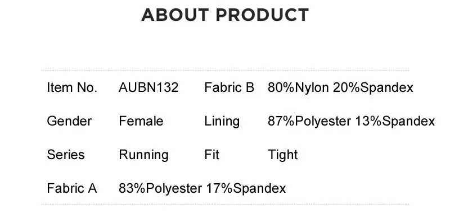The image size is (450, 223).
Task: Select the Fit label
Action: click(212, 155)
